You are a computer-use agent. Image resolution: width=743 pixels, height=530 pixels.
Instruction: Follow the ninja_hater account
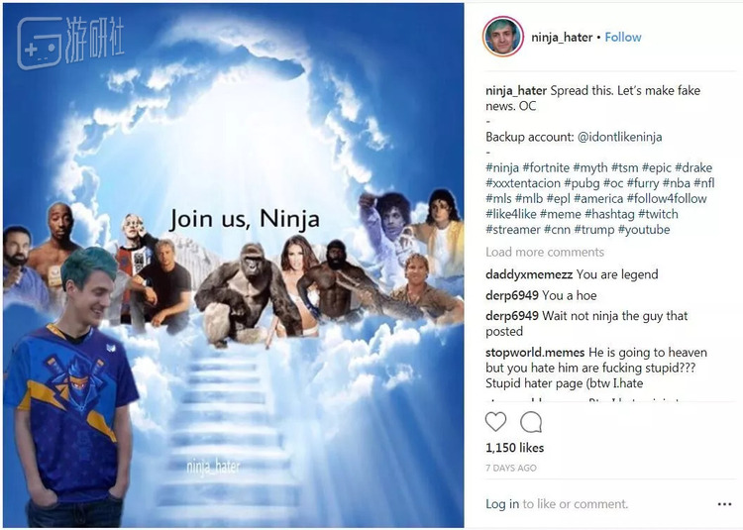pyautogui.click(x=623, y=38)
